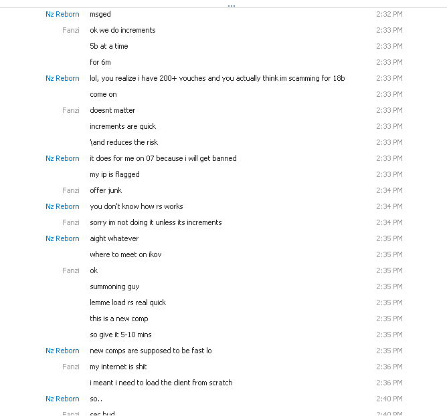Click the three-dot ellipsis at top

(x=232, y=5)
